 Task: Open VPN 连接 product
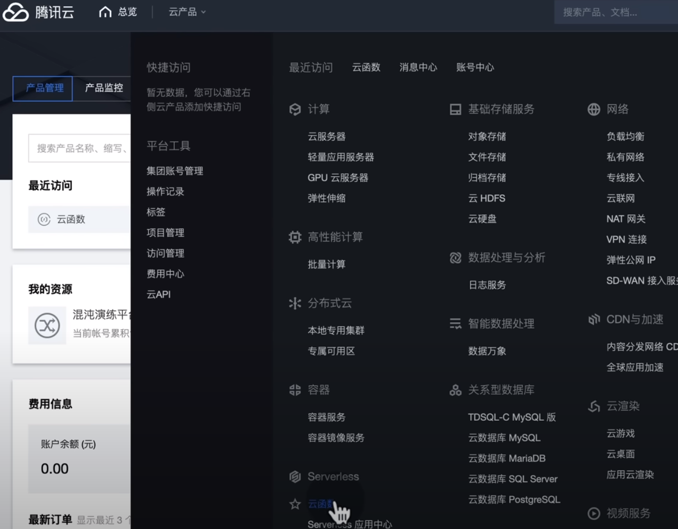pyautogui.click(x=626, y=239)
